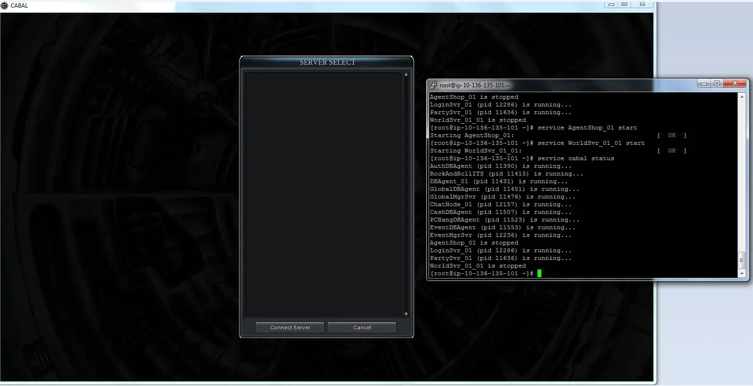Click inside the empty server list area
Viewport: 753px width, 386px height.
324,194
